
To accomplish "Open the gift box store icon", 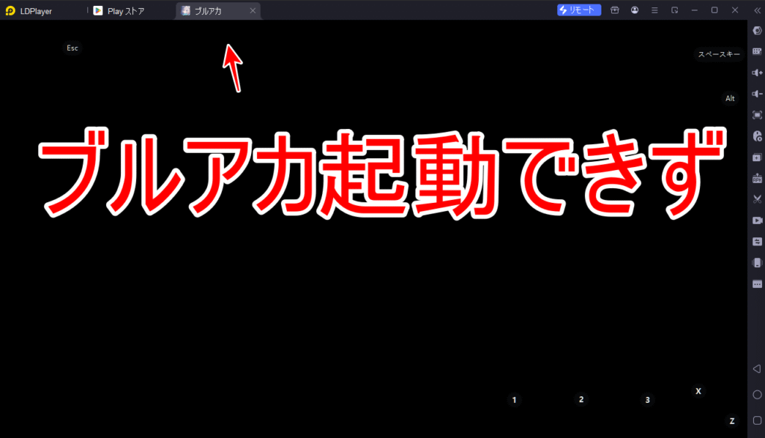I will (x=615, y=10).
